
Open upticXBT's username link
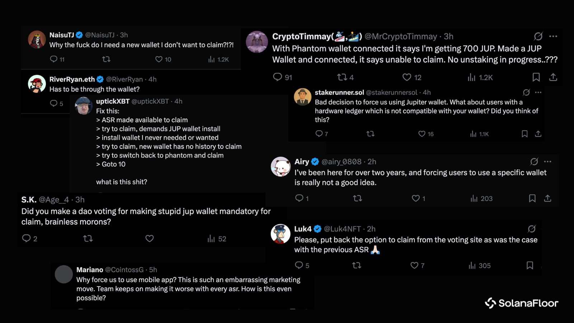point(113,102)
